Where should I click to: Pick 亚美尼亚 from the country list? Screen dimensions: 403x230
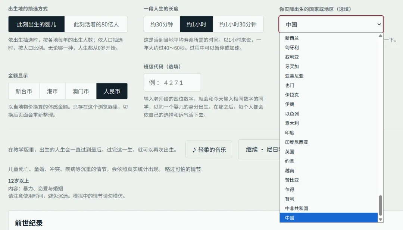pyautogui.click(x=329, y=76)
